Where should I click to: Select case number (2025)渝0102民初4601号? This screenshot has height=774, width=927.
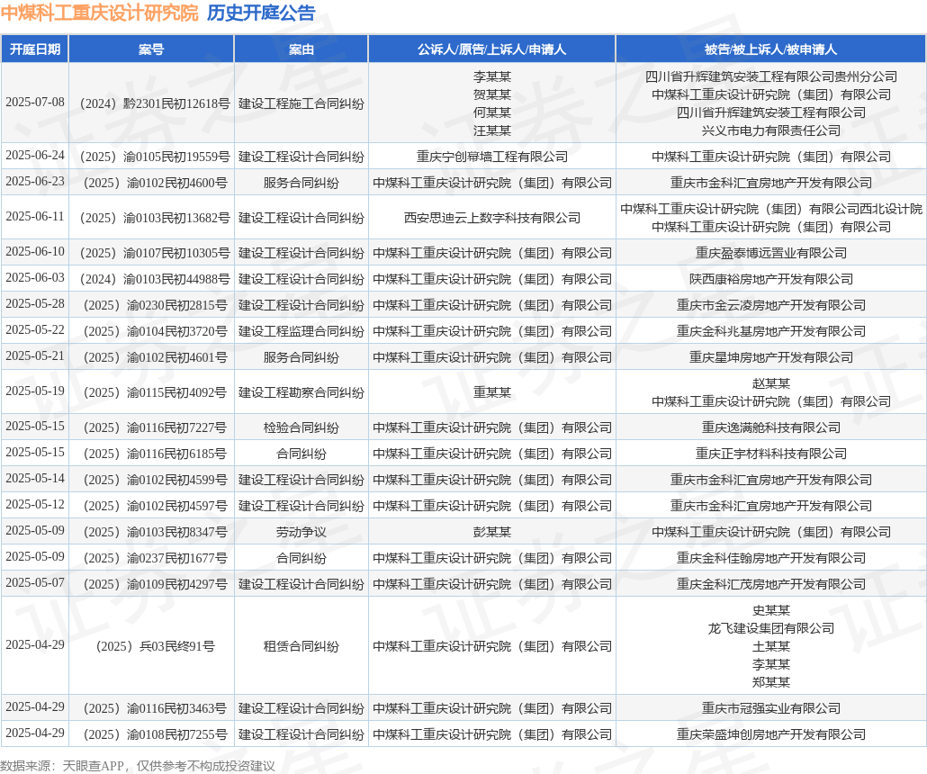[155, 357]
